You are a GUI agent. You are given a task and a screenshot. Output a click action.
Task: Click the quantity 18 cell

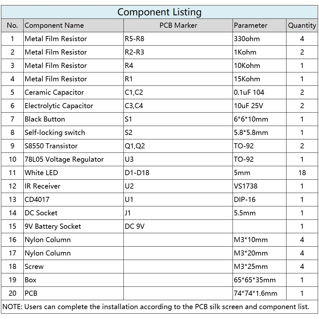tap(302, 173)
